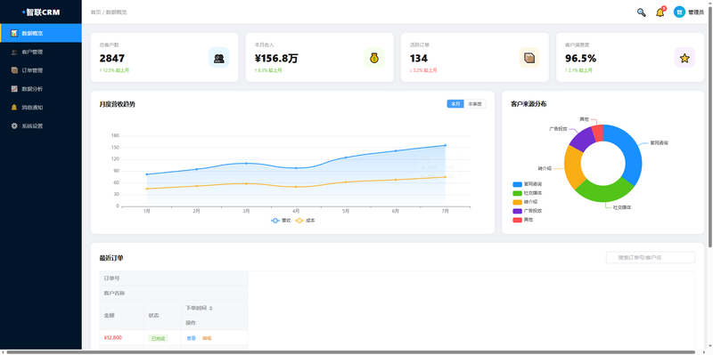Click the 7月 revenue data point

[x=445, y=145]
